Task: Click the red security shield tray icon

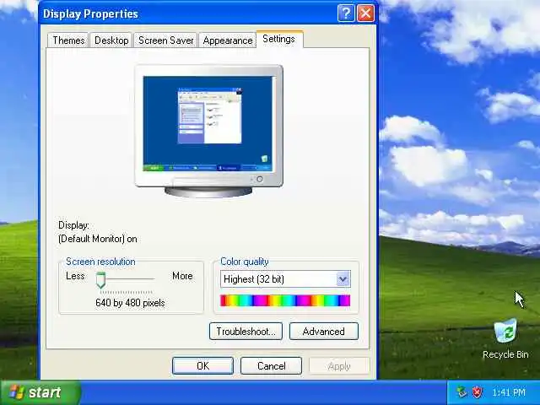Action: [477, 391]
